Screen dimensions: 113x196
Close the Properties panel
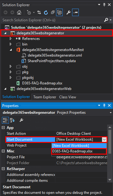tap(109, 105)
